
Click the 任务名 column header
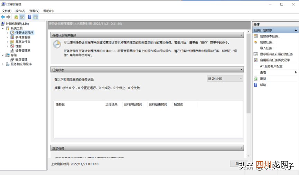pyautogui.click(x=79, y=104)
